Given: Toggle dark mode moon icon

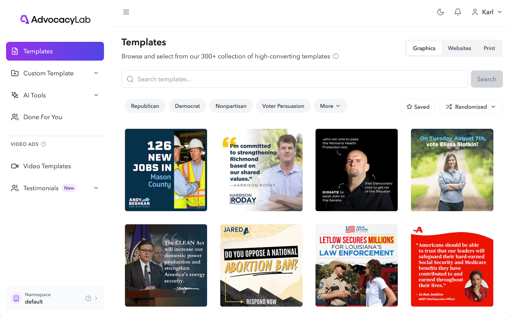Looking at the screenshot, I should click(x=441, y=12).
